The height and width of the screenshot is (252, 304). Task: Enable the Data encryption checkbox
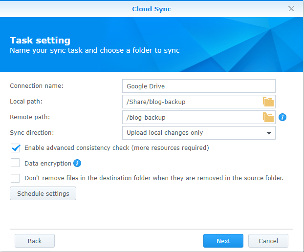pos(15,163)
